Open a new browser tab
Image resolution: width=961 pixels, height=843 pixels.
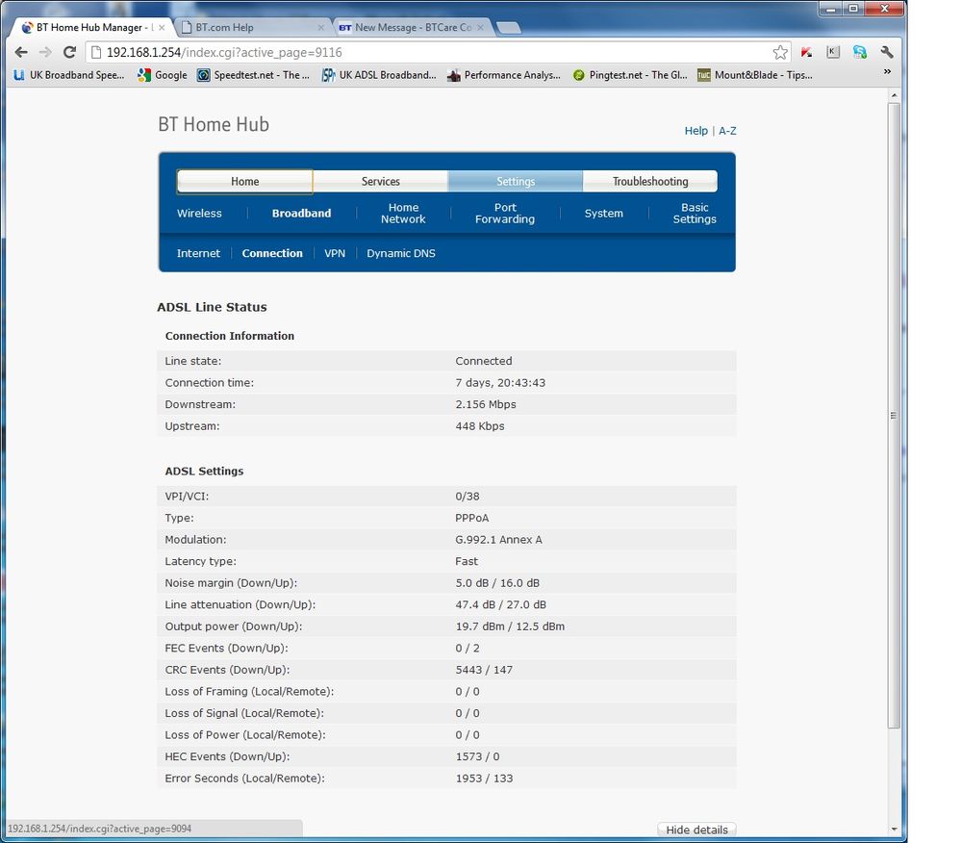pyautogui.click(x=508, y=28)
